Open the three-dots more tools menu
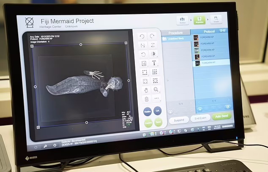 pyautogui.click(x=156, y=99)
